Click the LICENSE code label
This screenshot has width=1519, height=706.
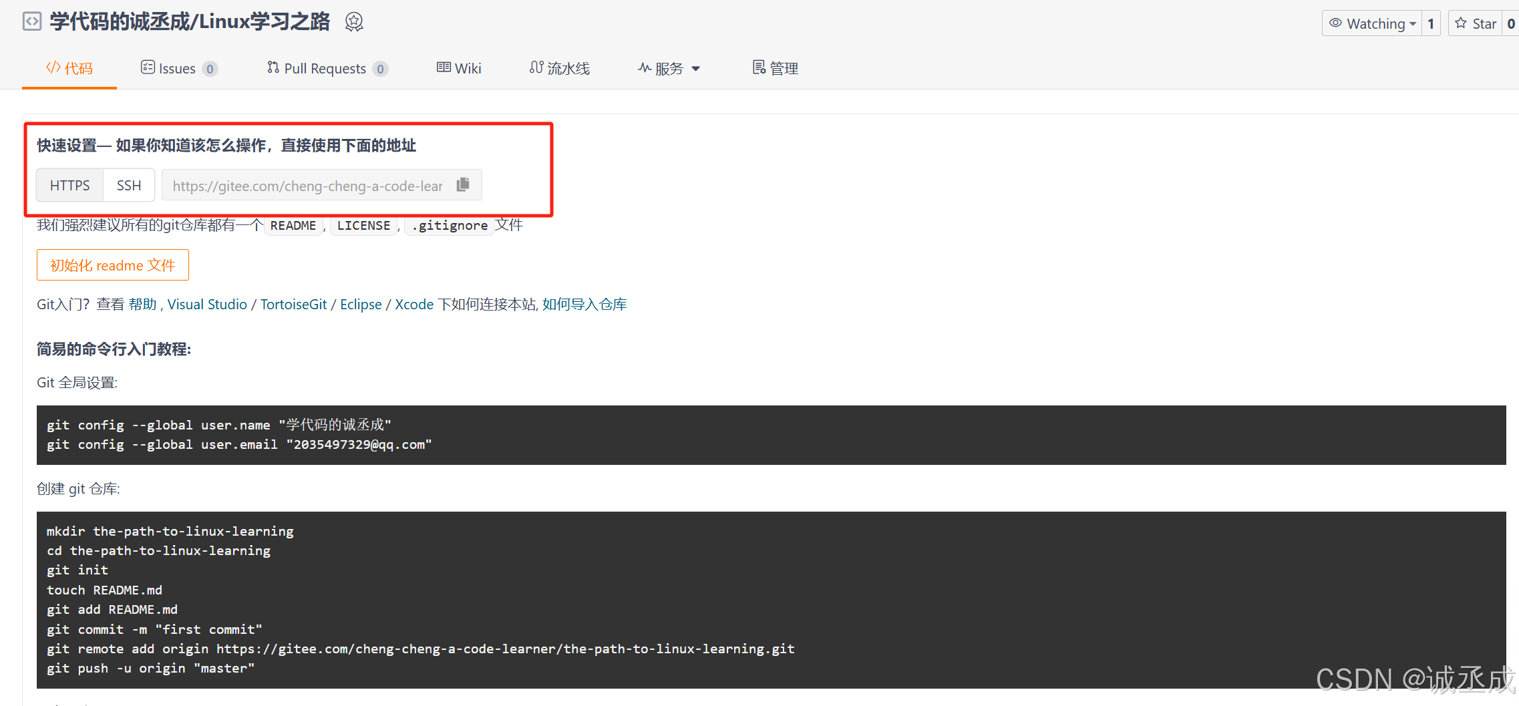(364, 226)
